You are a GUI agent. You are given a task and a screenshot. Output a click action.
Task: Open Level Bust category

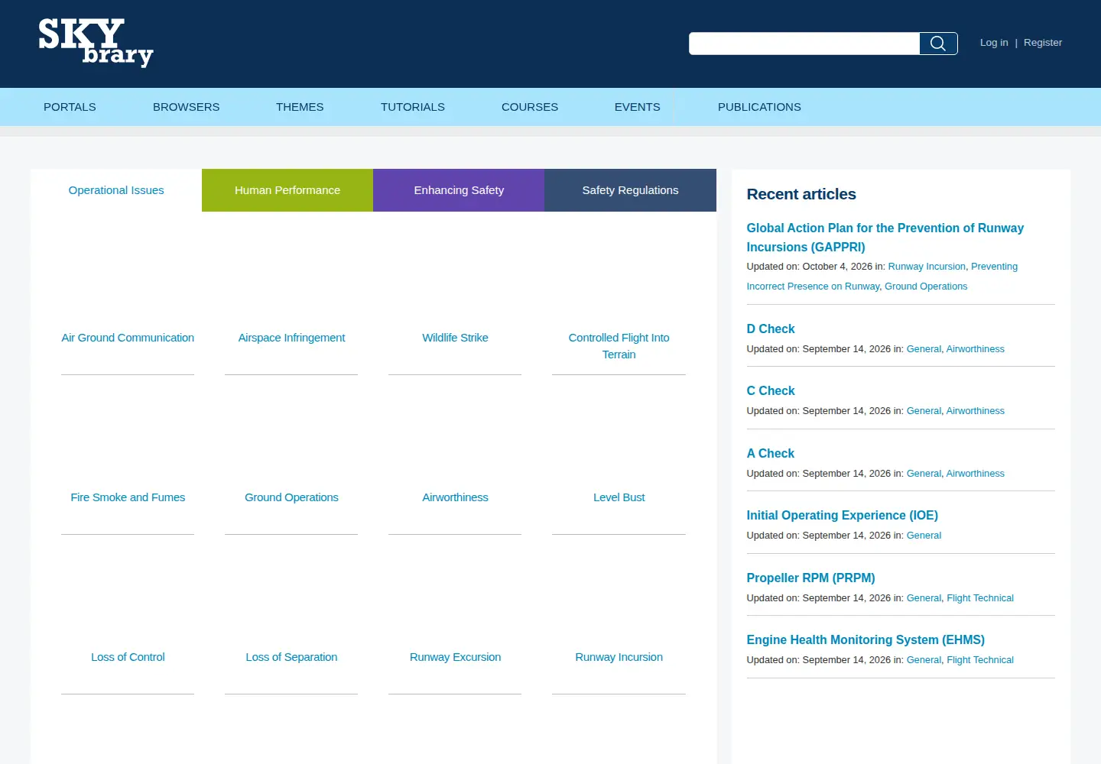619,497
